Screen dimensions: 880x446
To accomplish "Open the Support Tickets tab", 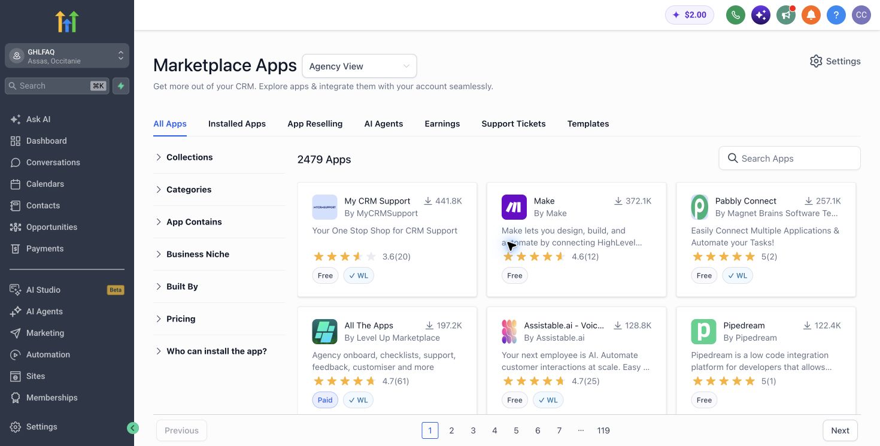I will [514, 123].
